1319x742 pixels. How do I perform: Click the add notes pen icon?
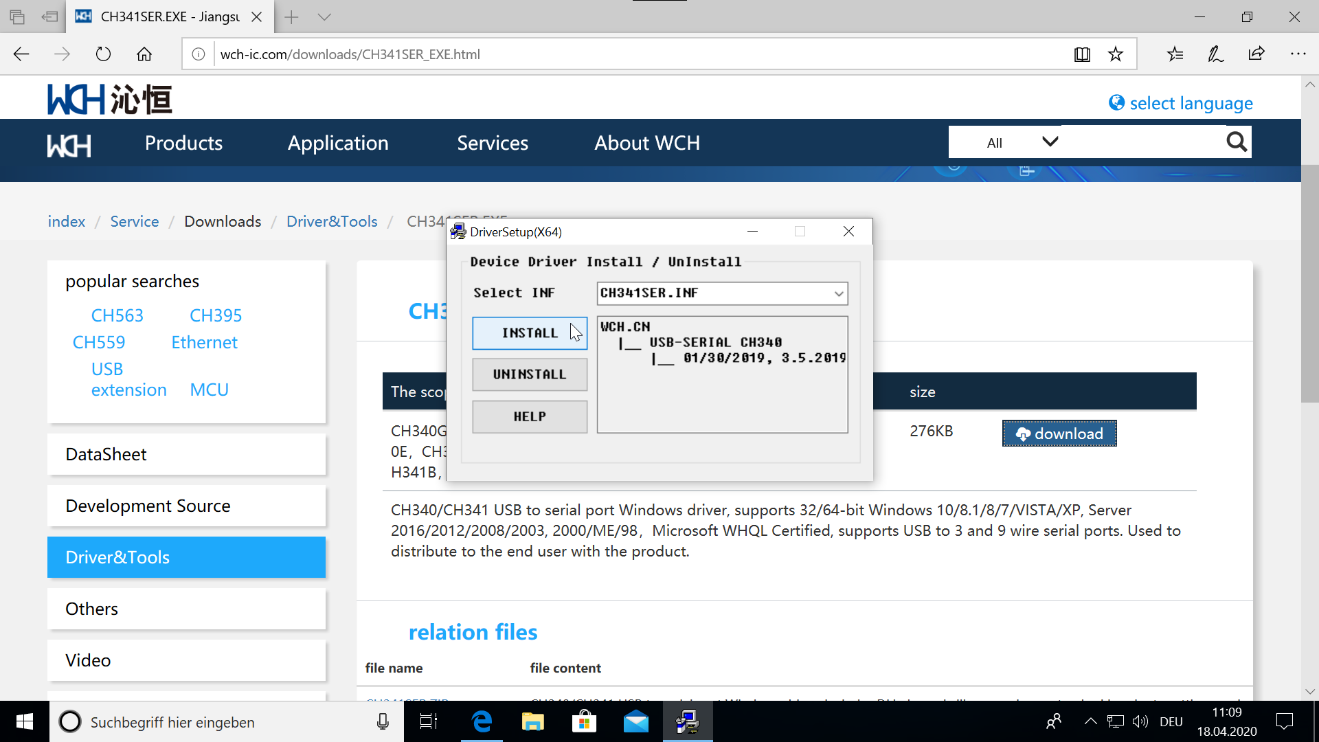1215,54
